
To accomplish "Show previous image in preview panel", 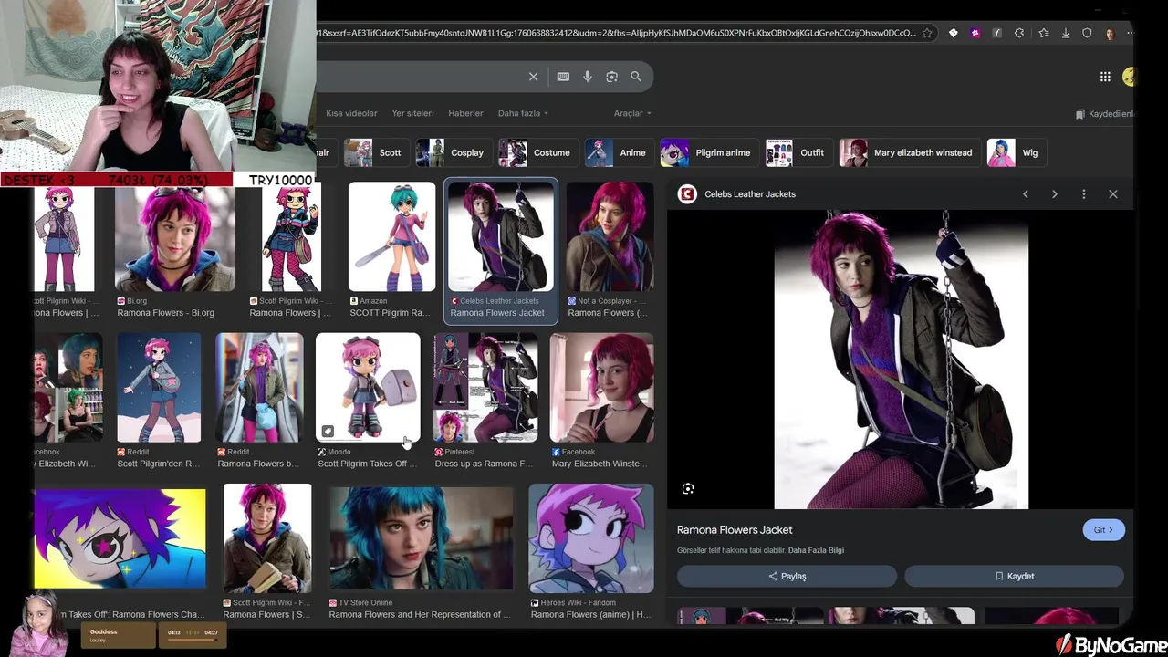I will (1026, 194).
